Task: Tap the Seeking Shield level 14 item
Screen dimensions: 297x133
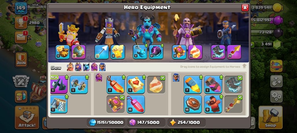Action: coord(193,104)
